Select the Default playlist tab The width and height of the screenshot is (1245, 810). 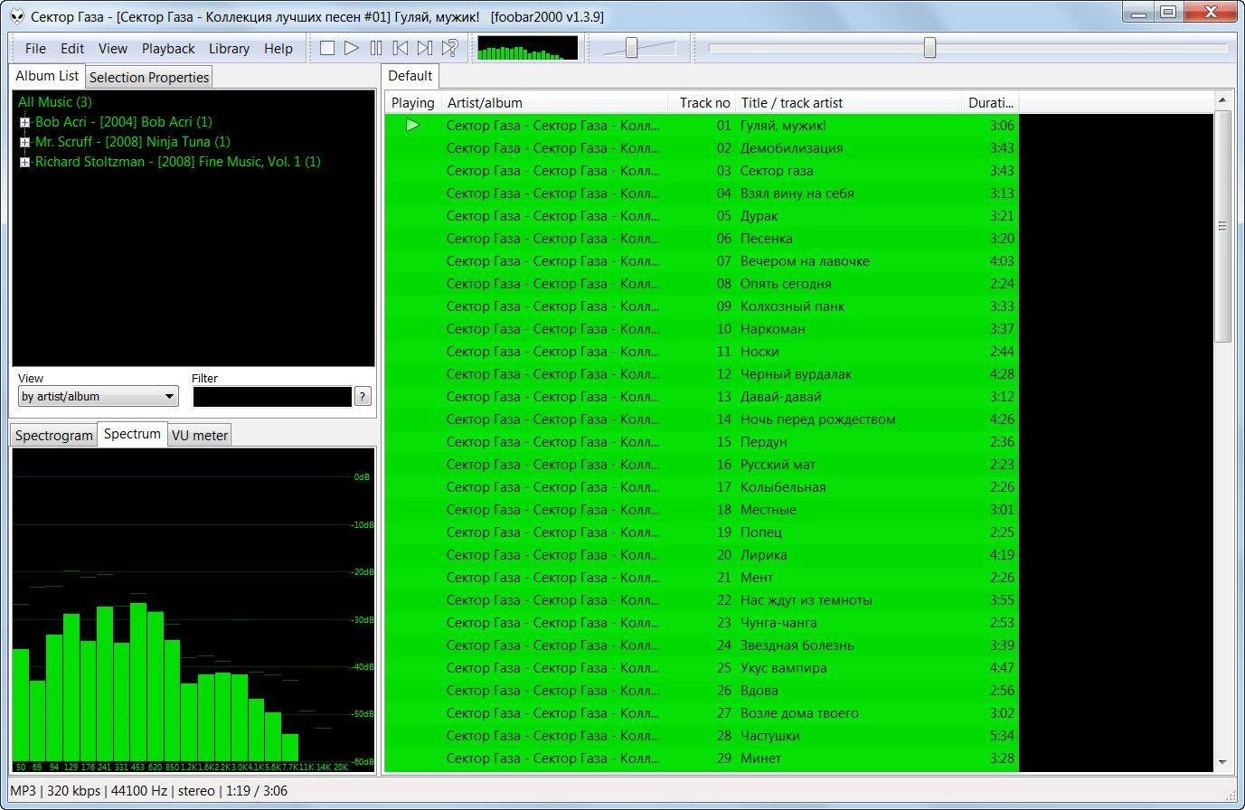410,76
